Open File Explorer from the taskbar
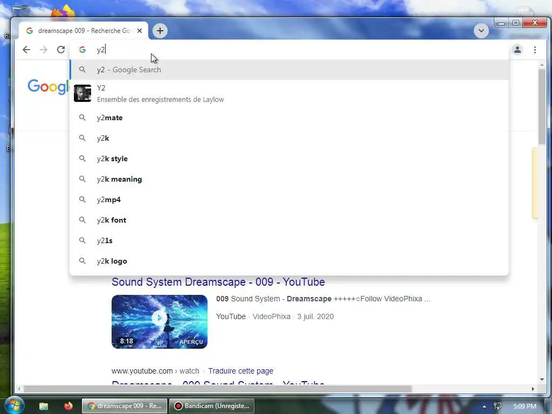The width and height of the screenshot is (552, 414). point(44,406)
